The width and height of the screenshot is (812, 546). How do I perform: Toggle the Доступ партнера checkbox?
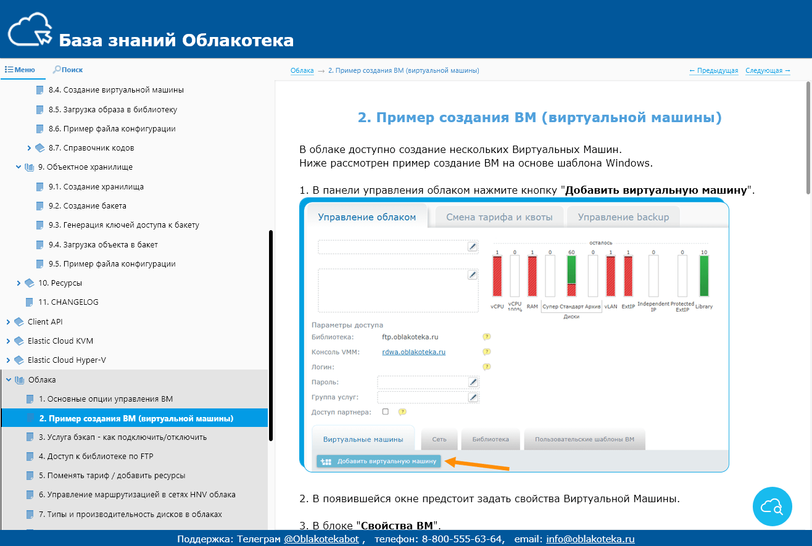386,412
